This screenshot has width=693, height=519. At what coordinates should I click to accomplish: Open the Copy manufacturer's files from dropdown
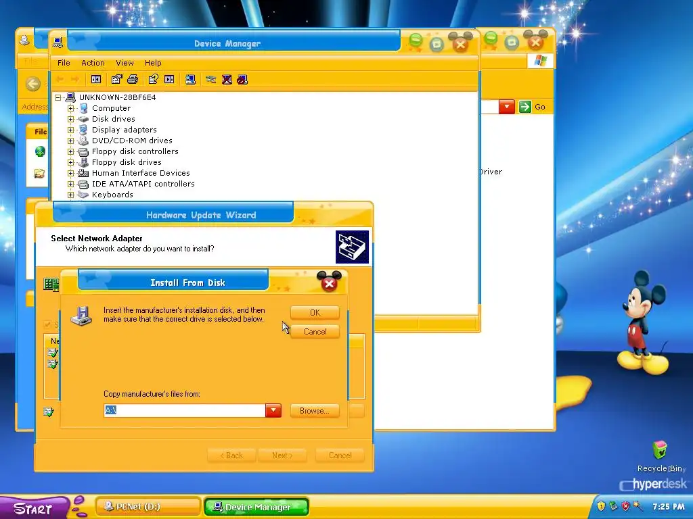(x=273, y=410)
